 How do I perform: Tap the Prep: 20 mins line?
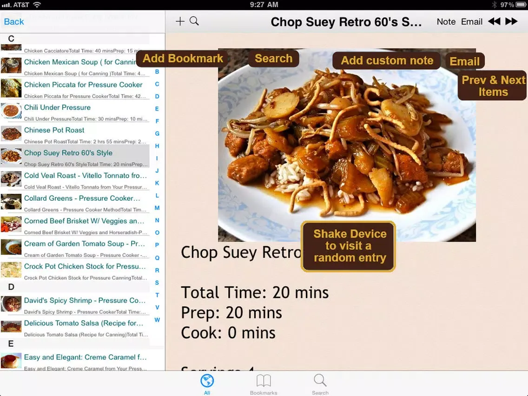[231, 312]
